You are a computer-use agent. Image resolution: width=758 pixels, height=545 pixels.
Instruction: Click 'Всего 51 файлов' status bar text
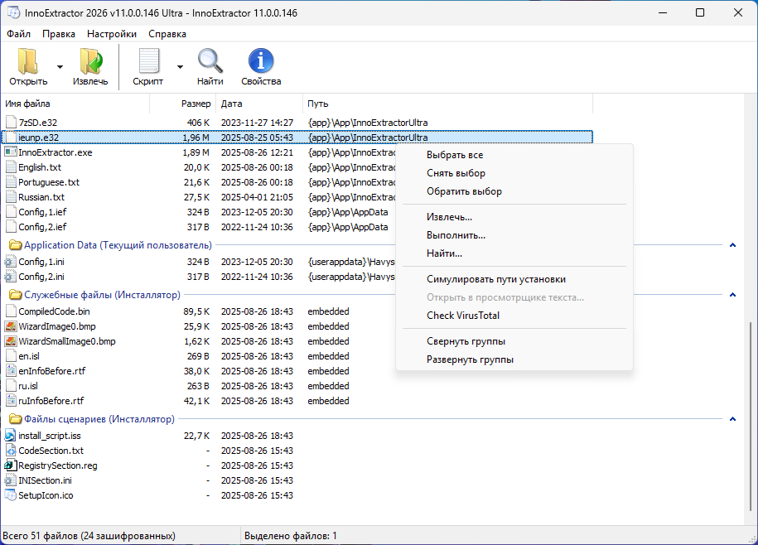pyautogui.click(x=89, y=536)
